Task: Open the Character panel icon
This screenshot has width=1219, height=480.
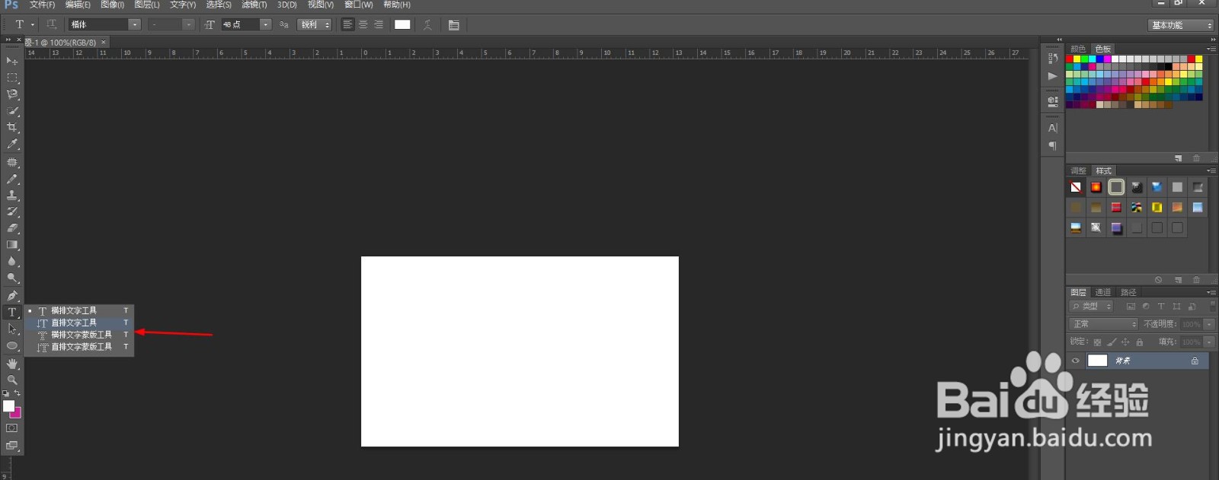Action: [x=1053, y=128]
